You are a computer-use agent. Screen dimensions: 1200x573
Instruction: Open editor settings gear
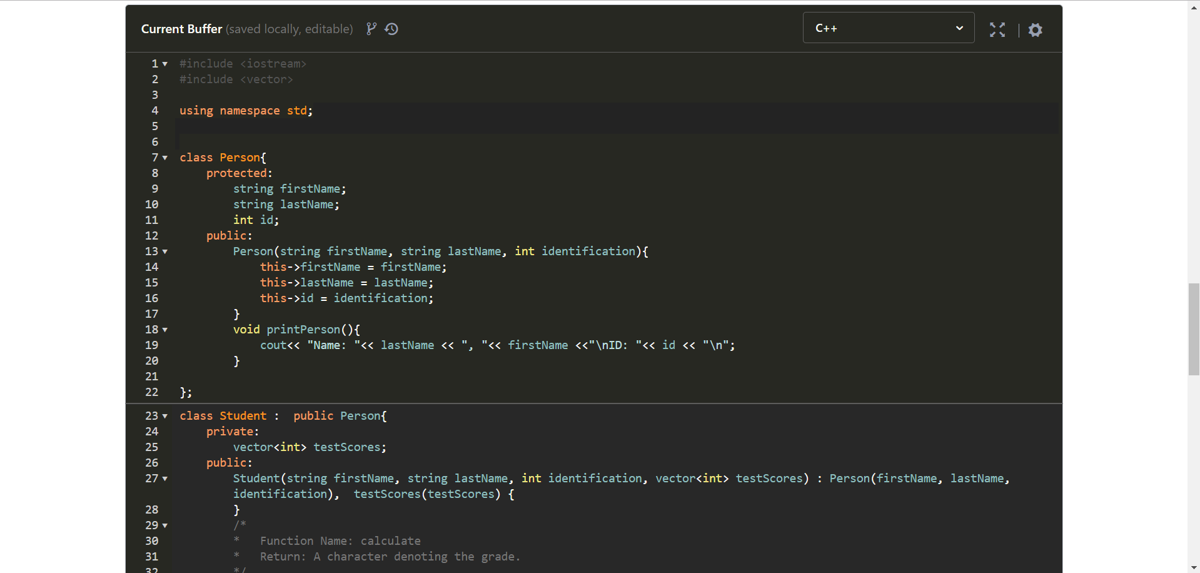(x=1036, y=29)
